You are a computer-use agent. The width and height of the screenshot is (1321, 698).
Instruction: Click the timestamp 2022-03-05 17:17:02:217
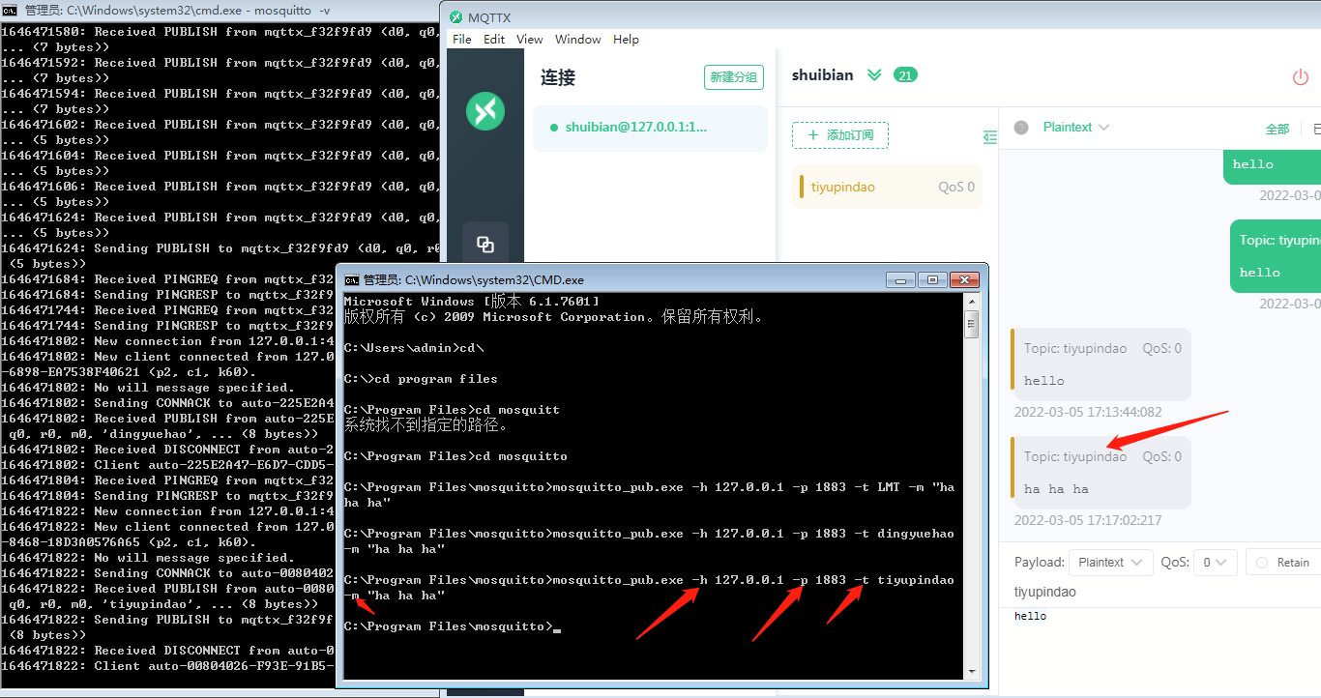[x=1088, y=520]
